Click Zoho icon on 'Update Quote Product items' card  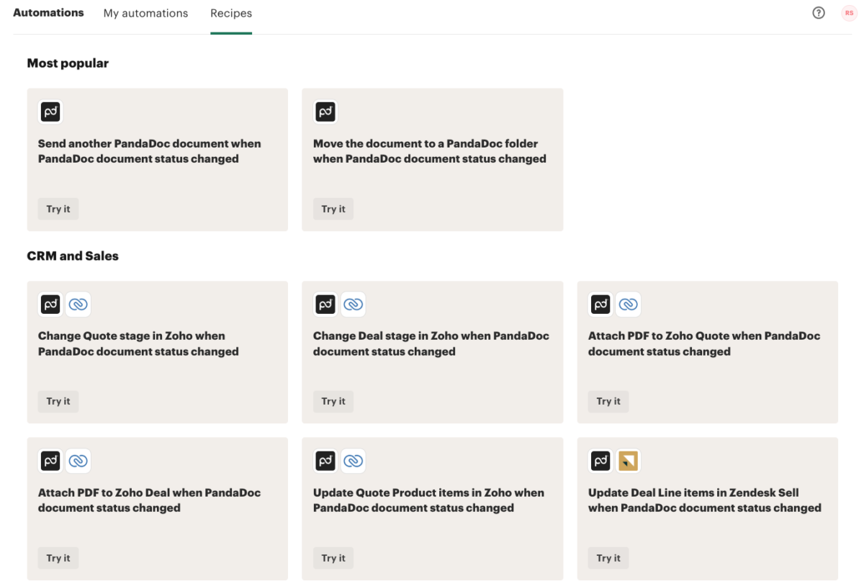pyautogui.click(x=354, y=461)
